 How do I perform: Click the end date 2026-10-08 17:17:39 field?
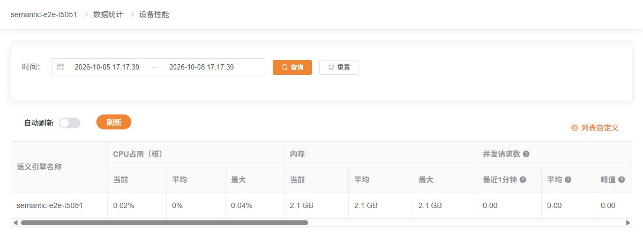click(x=201, y=67)
